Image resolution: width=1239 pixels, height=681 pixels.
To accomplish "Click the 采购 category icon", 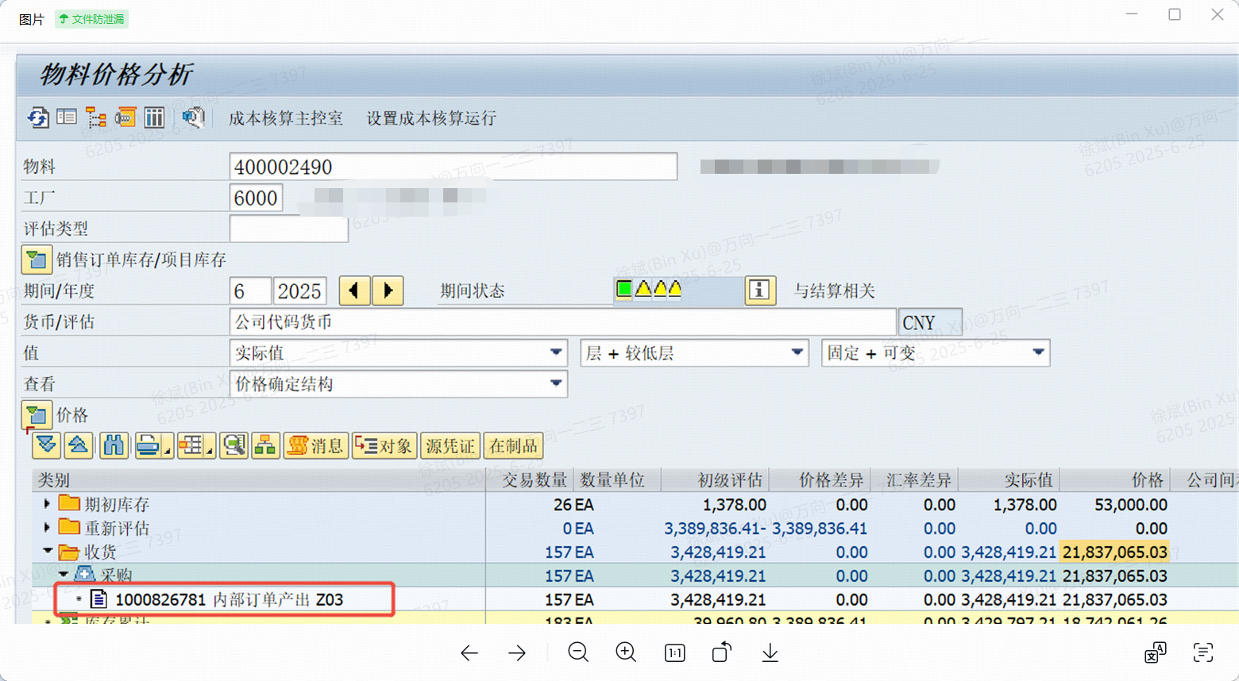I will [x=84, y=574].
